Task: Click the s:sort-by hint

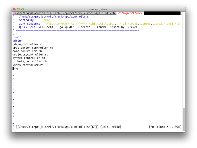Action: click(117, 27)
